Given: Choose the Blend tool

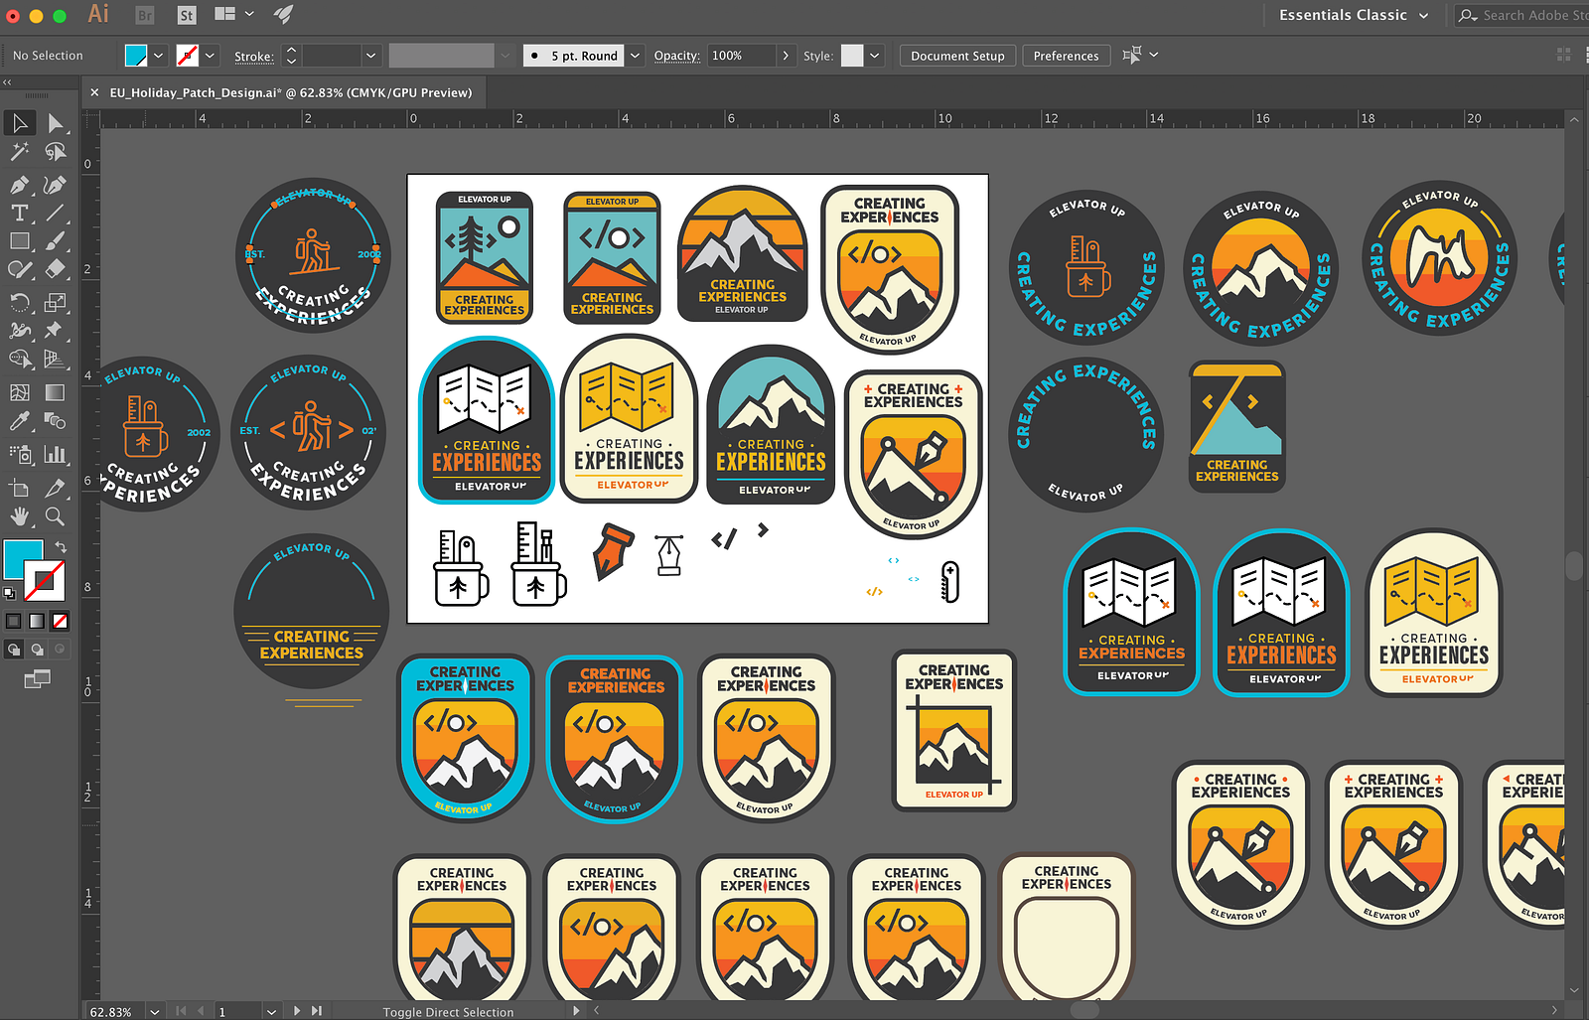Looking at the screenshot, I should [56, 421].
